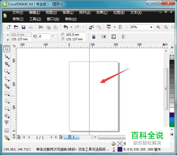Open the 文本(X) menu
Image resolution: width=177 pixels, height=155 pixels.
[136, 12]
